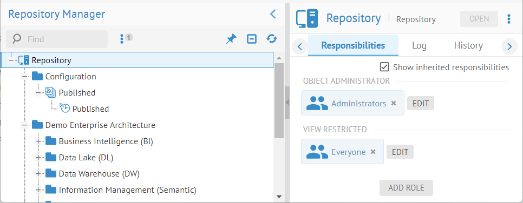Collapse the side panel using the splitter arrow
Screen dimensions: 523x203
287,103
